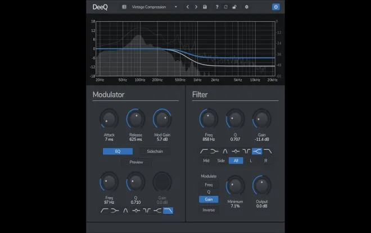The image size is (371, 233).
Task: Click the Mod Gain value 5.7 dB
Action: 162,139
